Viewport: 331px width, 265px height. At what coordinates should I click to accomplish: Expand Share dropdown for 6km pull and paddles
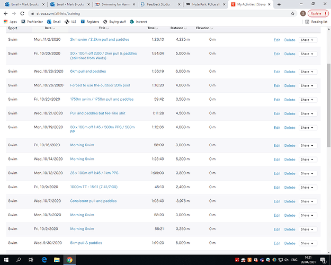pyautogui.click(x=308, y=72)
